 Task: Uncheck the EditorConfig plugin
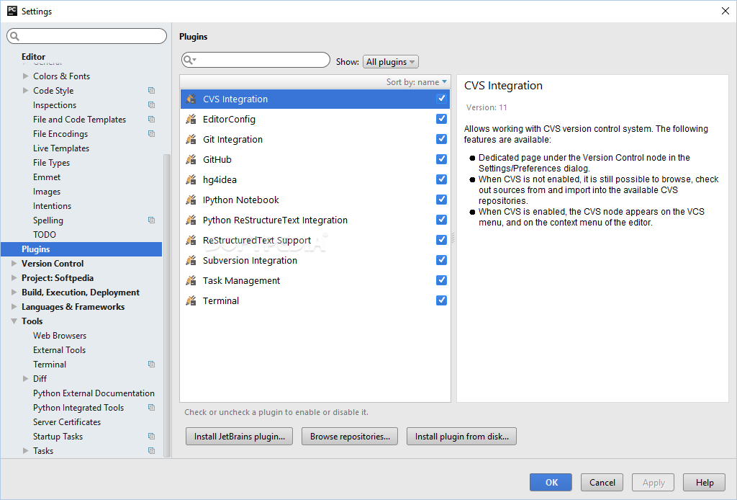[x=441, y=119]
